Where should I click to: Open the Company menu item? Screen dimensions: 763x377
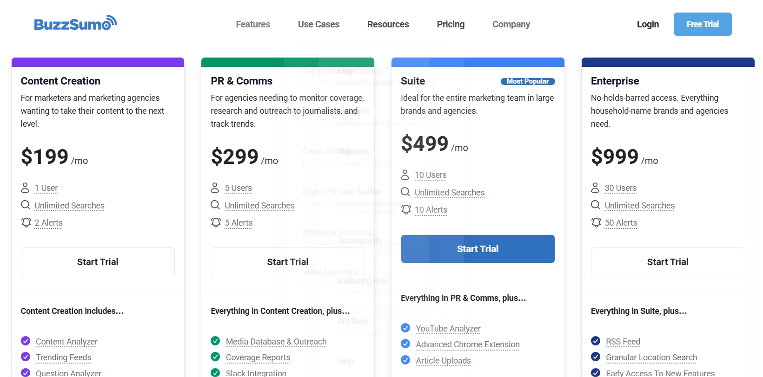[511, 24]
